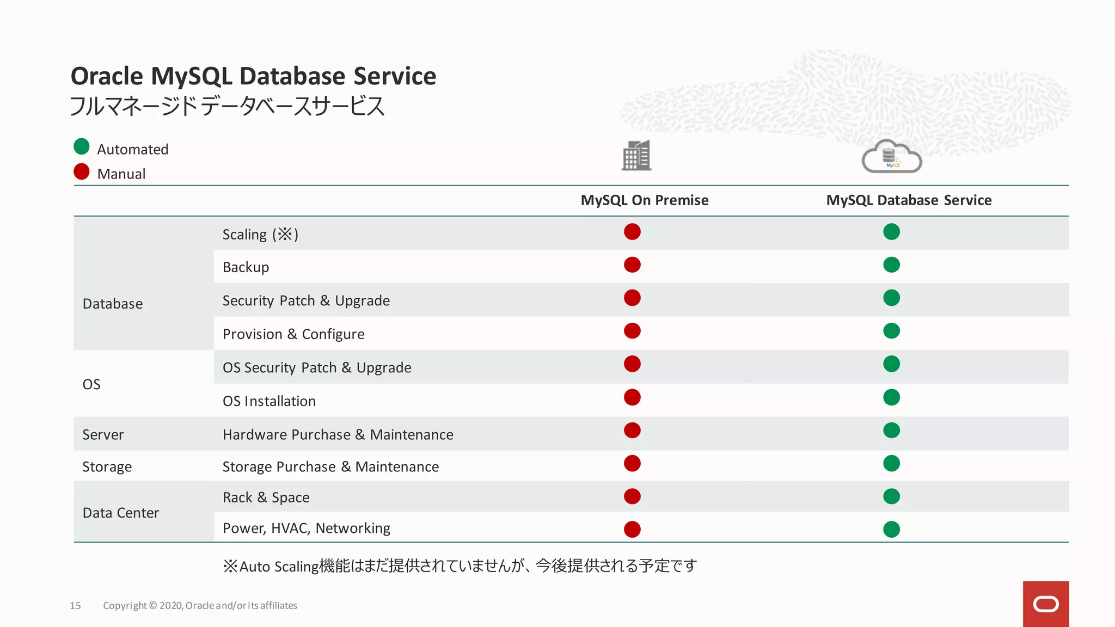1115x627 pixels.
Task: Click red dot for Storage Purchase & Maintenance
Action: click(632, 464)
